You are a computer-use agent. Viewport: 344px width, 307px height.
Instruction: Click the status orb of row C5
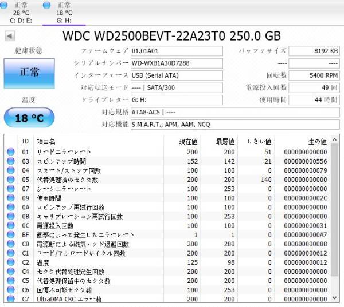tap(10, 281)
